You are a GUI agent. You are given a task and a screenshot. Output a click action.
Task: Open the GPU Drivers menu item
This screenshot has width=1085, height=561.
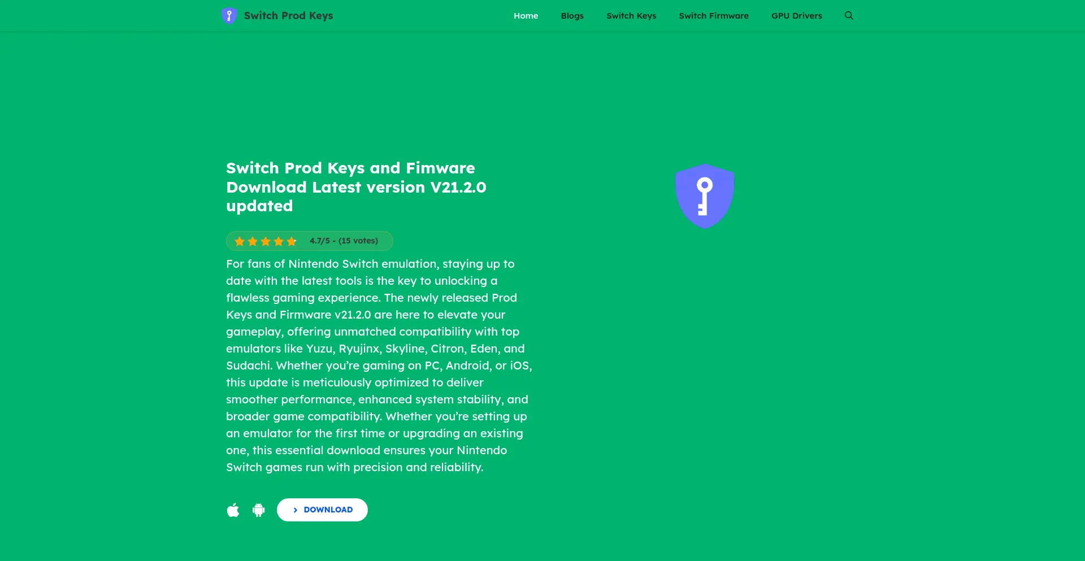(x=797, y=16)
